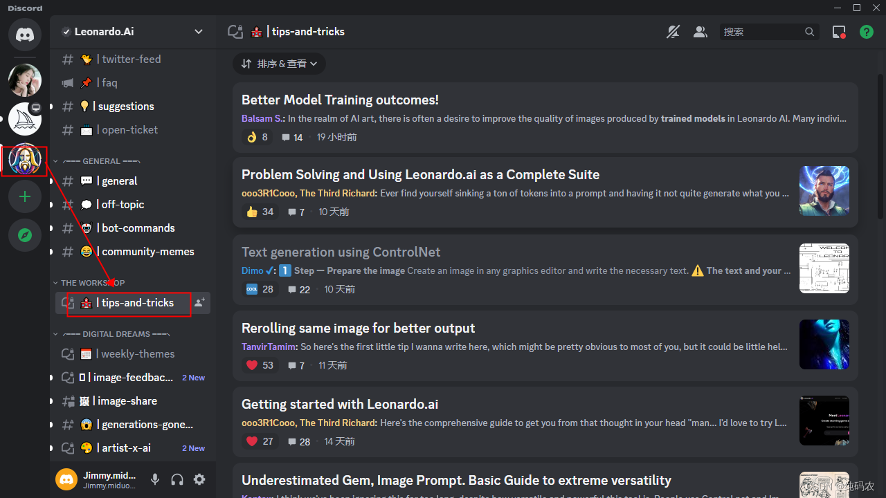The image size is (886, 498).
Task: Open user settings gear icon
Action: click(199, 479)
